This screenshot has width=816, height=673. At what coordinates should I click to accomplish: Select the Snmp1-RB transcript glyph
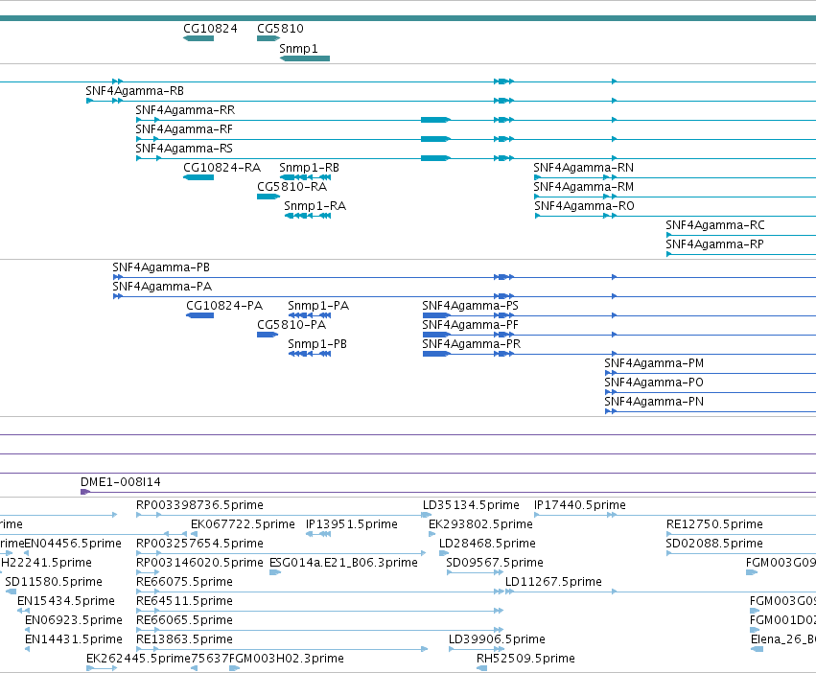click(x=306, y=177)
